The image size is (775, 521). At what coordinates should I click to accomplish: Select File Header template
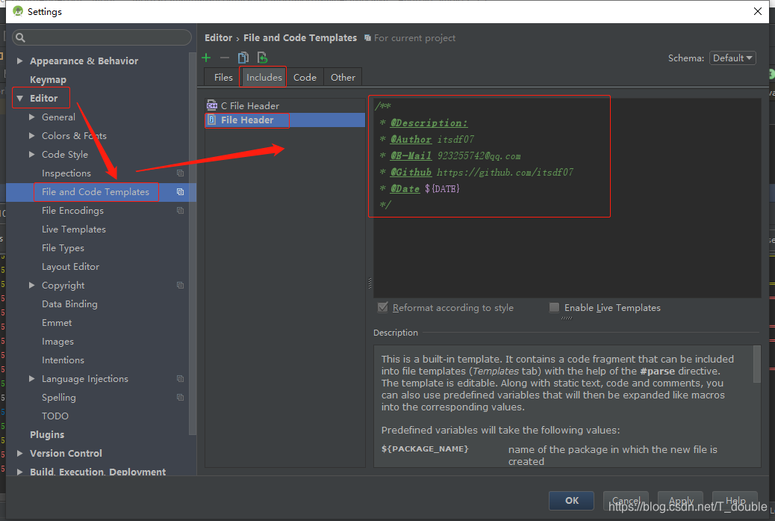point(284,120)
